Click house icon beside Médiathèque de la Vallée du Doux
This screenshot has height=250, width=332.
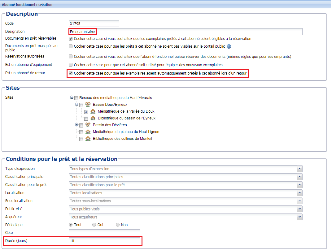[93, 112]
